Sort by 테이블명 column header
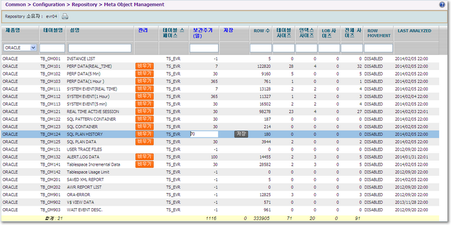This screenshot has height=225, width=451. click(x=53, y=31)
